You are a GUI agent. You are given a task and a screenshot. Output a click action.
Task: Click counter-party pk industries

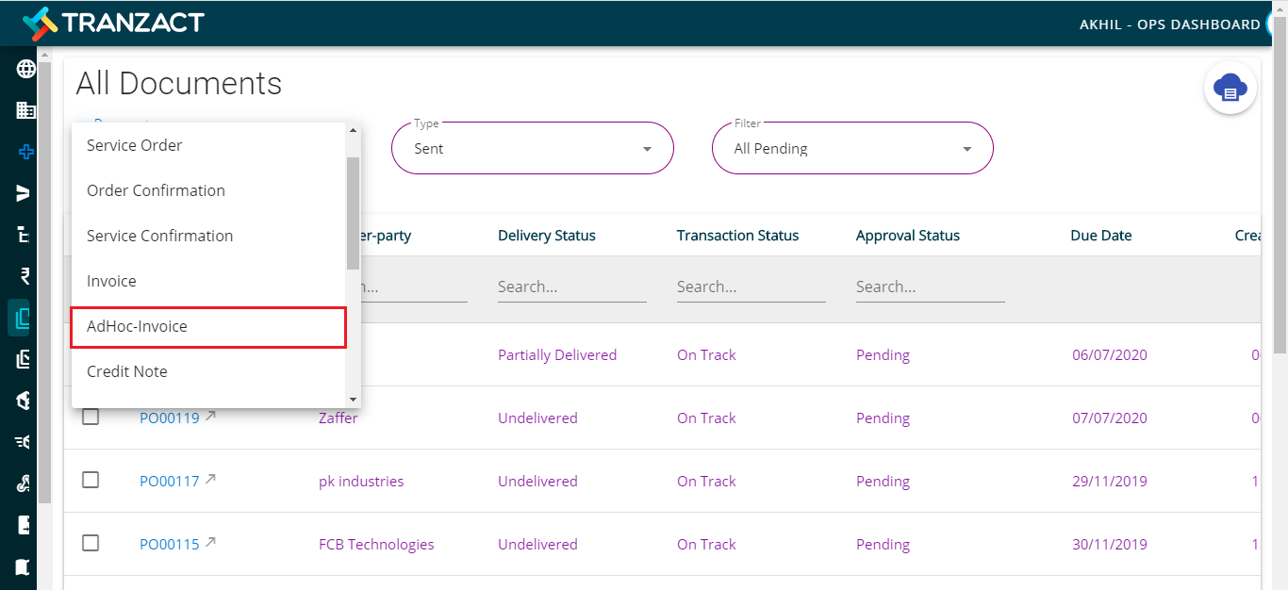pos(361,481)
